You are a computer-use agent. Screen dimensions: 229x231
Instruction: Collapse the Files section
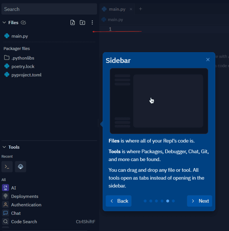pos(4,23)
